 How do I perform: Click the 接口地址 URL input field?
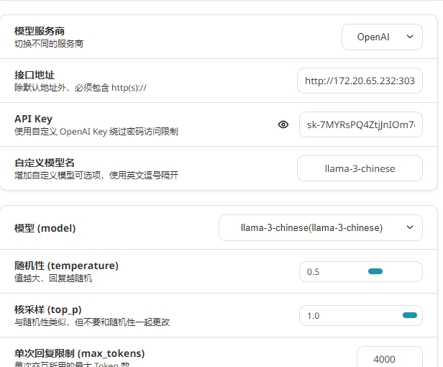click(360, 81)
